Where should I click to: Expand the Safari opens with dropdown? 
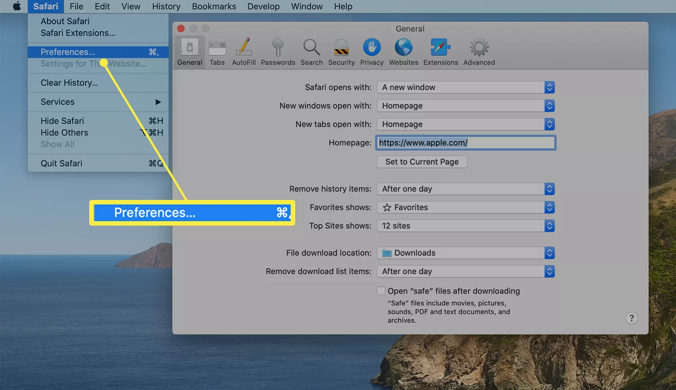point(466,87)
